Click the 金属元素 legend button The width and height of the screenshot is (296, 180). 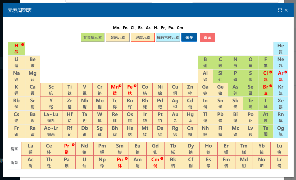(x=118, y=37)
